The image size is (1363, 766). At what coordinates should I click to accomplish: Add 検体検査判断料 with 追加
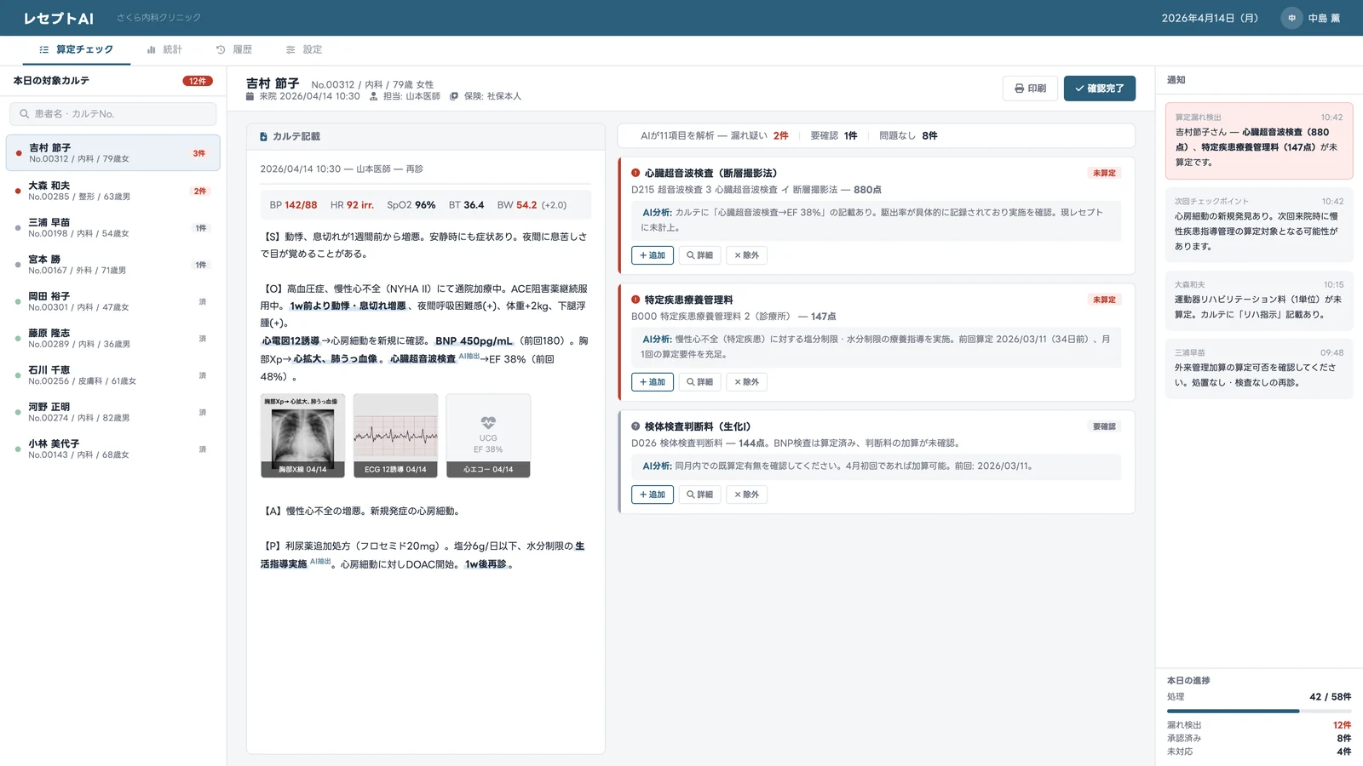[x=653, y=494]
